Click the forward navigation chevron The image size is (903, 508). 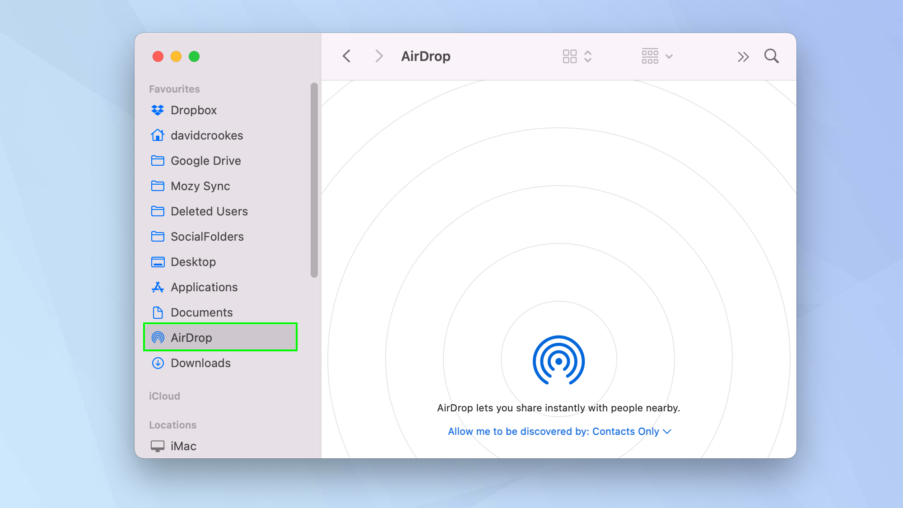(378, 56)
